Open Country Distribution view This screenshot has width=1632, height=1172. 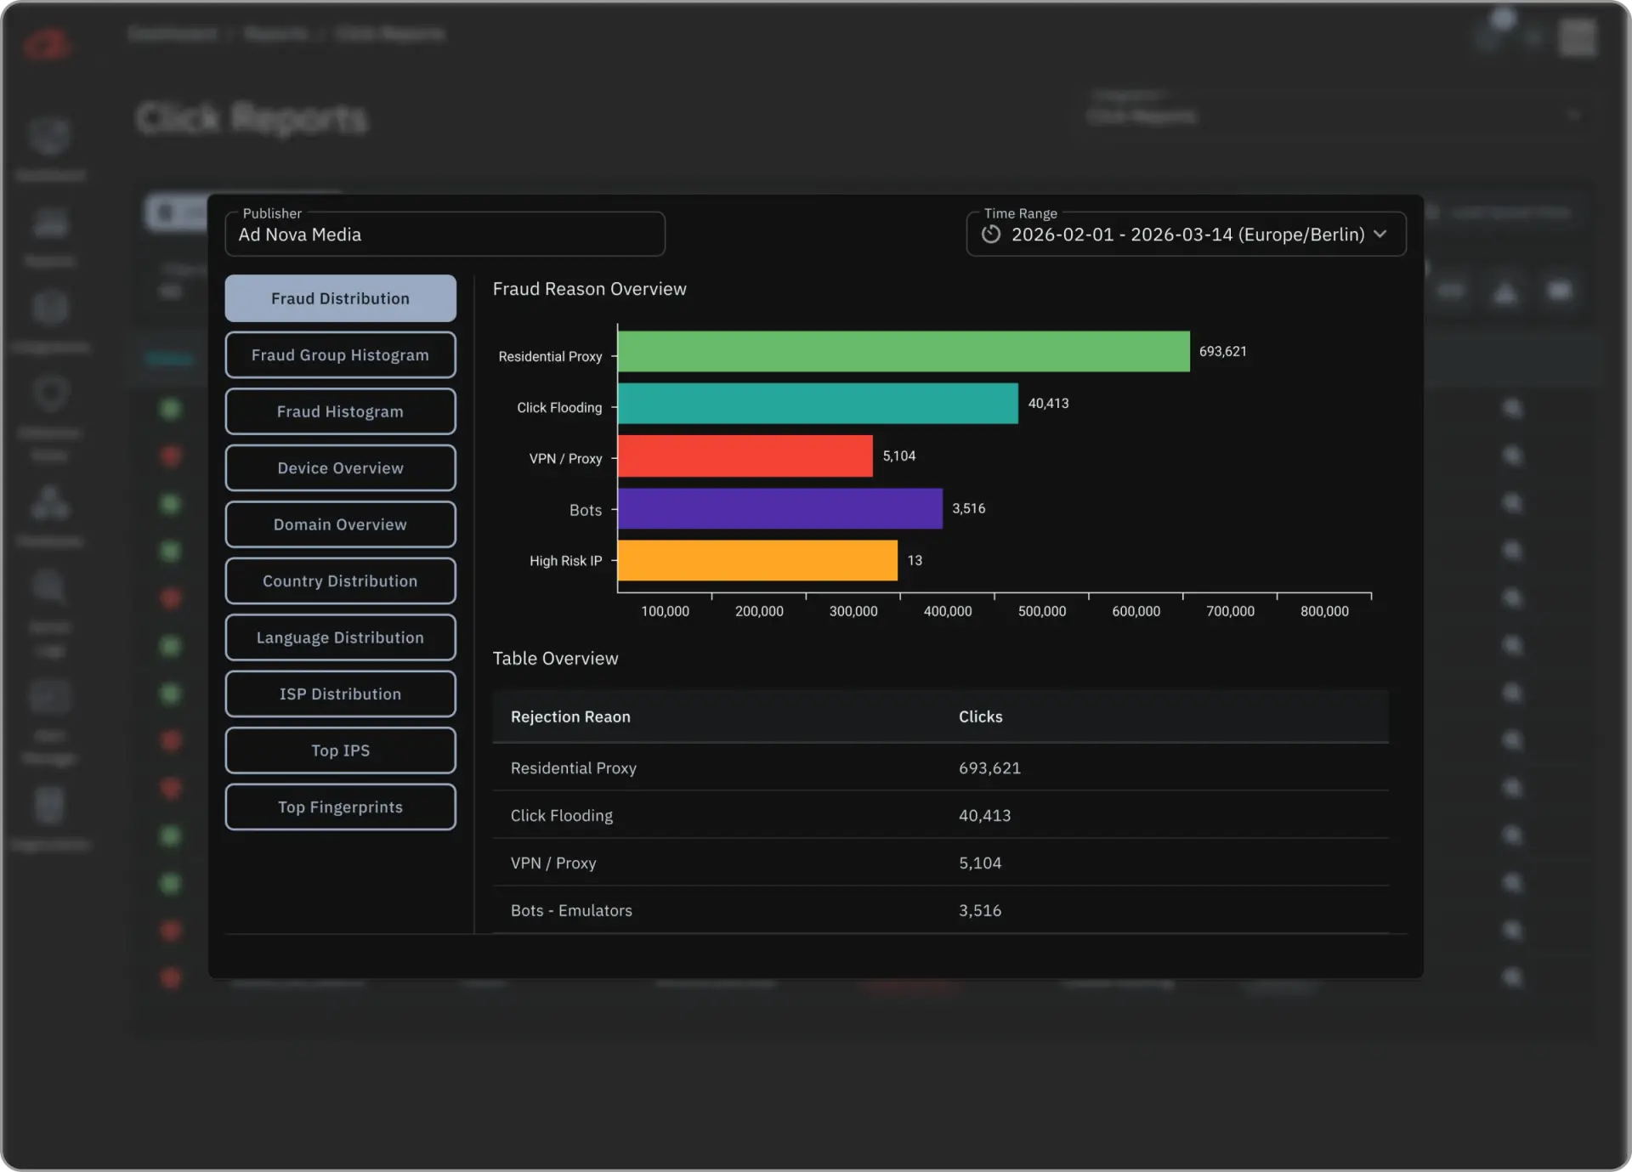pos(340,581)
